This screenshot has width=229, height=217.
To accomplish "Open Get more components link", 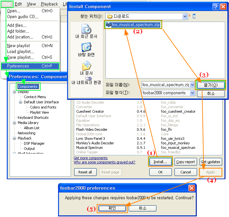I will click(x=91, y=158).
